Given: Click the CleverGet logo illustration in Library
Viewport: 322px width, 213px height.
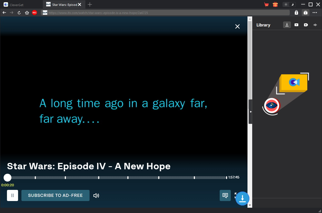Looking at the screenshot, I should click(x=286, y=94).
